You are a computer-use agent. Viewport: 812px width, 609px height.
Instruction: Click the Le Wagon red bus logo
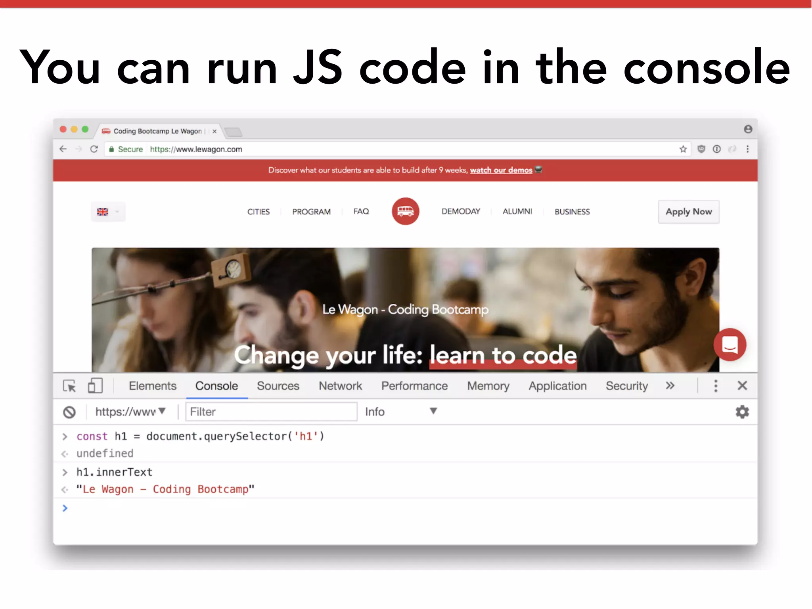pos(405,211)
